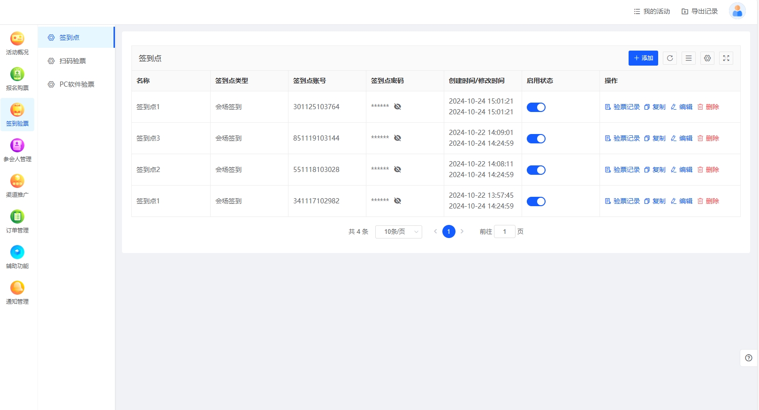Click account number 551118103028

pyautogui.click(x=316, y=170)
